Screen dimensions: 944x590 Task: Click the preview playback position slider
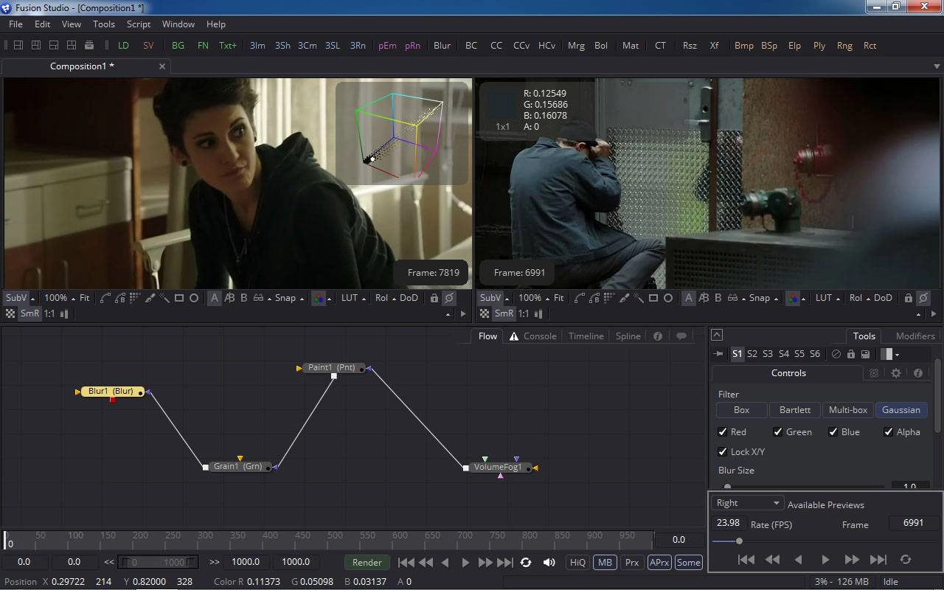click(x=739, y=541)
